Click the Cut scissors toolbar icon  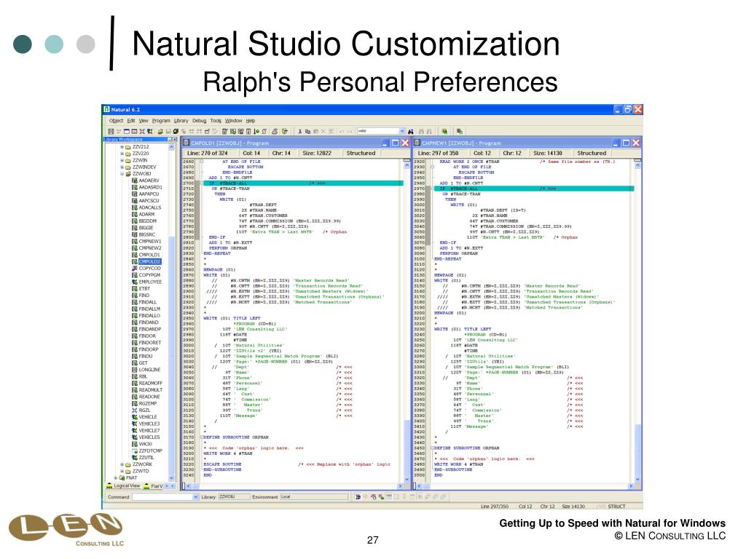coord(300,131)
